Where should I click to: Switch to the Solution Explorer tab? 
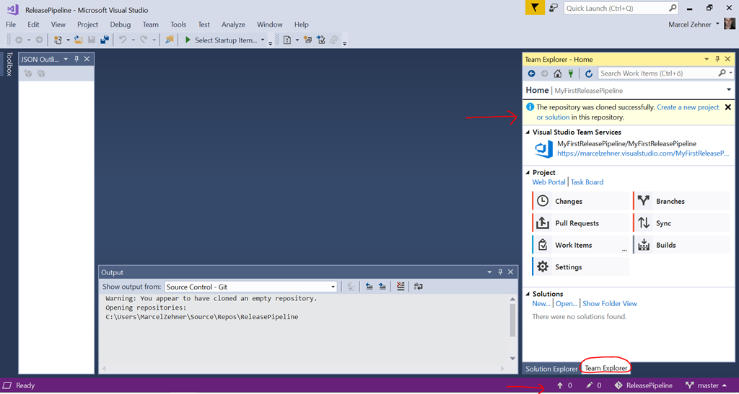pyautogui.click(x=551, y=369)
